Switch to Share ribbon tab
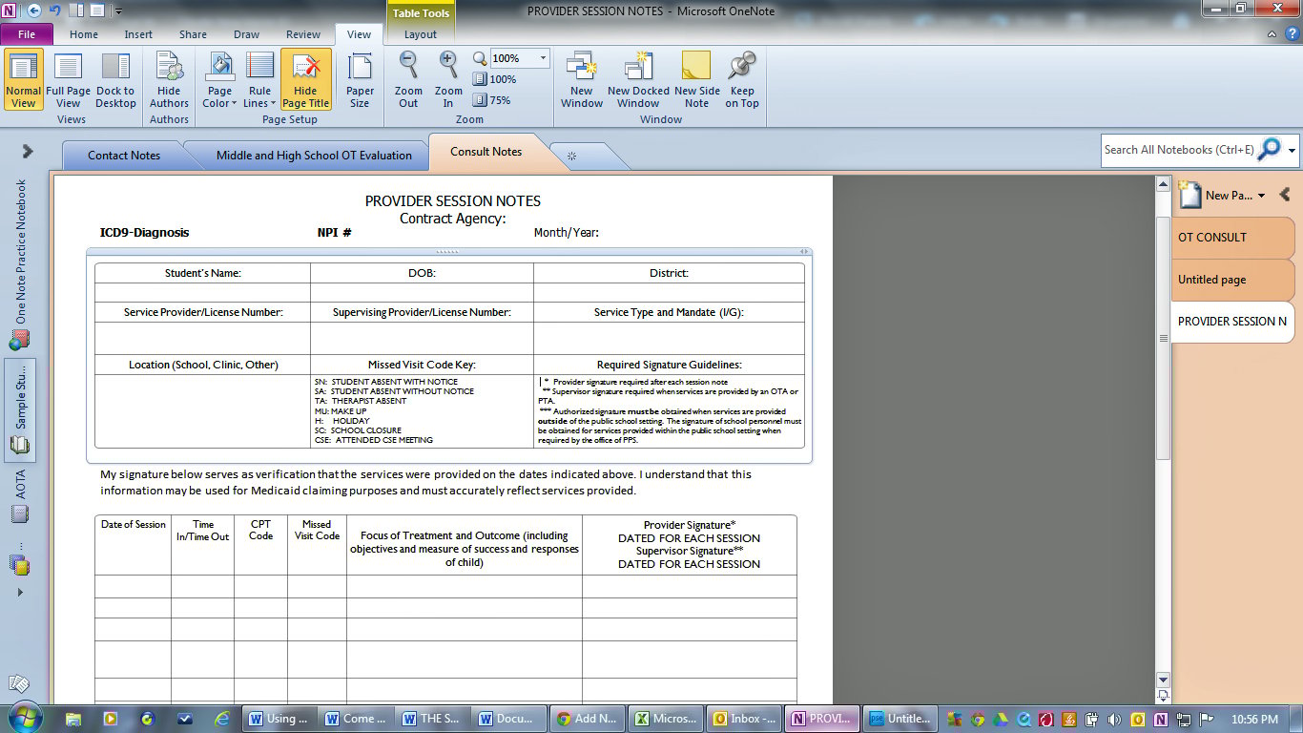Image resolution: width=1303 pixels, height=733 pixels. [193, 34]
